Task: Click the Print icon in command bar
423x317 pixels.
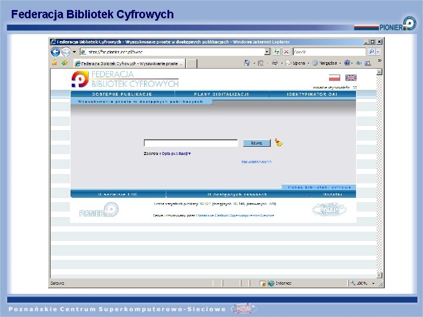Action: 274,63
